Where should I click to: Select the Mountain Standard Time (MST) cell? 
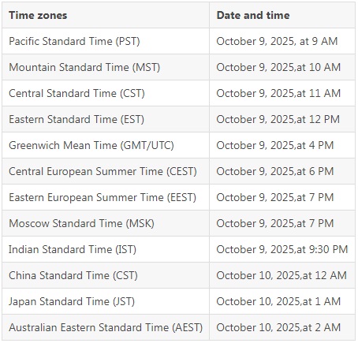(x=106, y=67)
